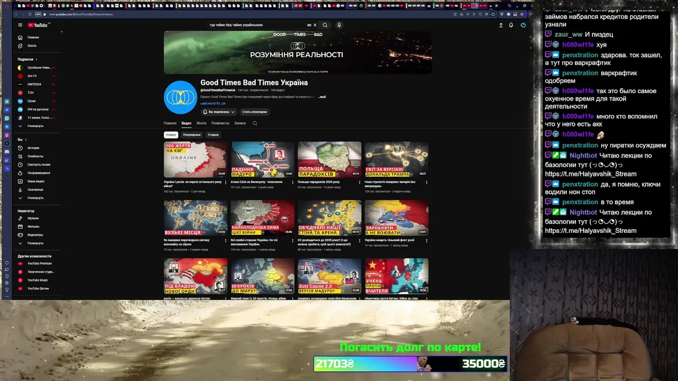The height and width of the screenshot is (381, 678).
Task: Clear the search box text
Action: pyautogui.click(x=315, y=25)
